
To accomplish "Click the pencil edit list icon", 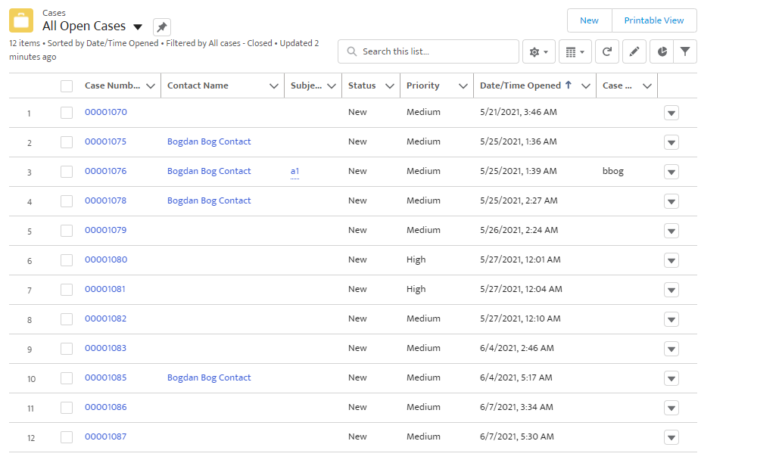I will tap(634, 51).
